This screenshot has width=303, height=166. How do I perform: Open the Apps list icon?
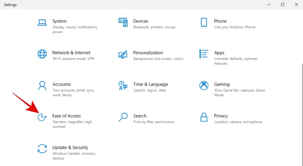pos(204,54)
